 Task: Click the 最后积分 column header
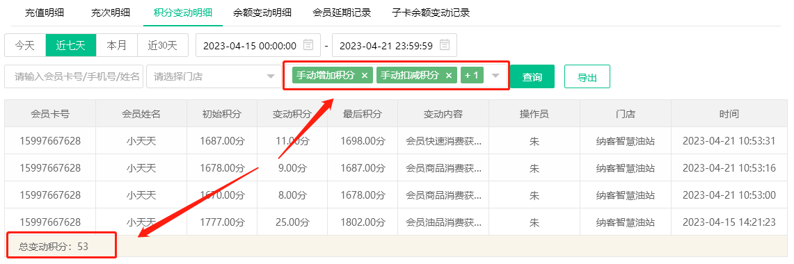(363, 114)
